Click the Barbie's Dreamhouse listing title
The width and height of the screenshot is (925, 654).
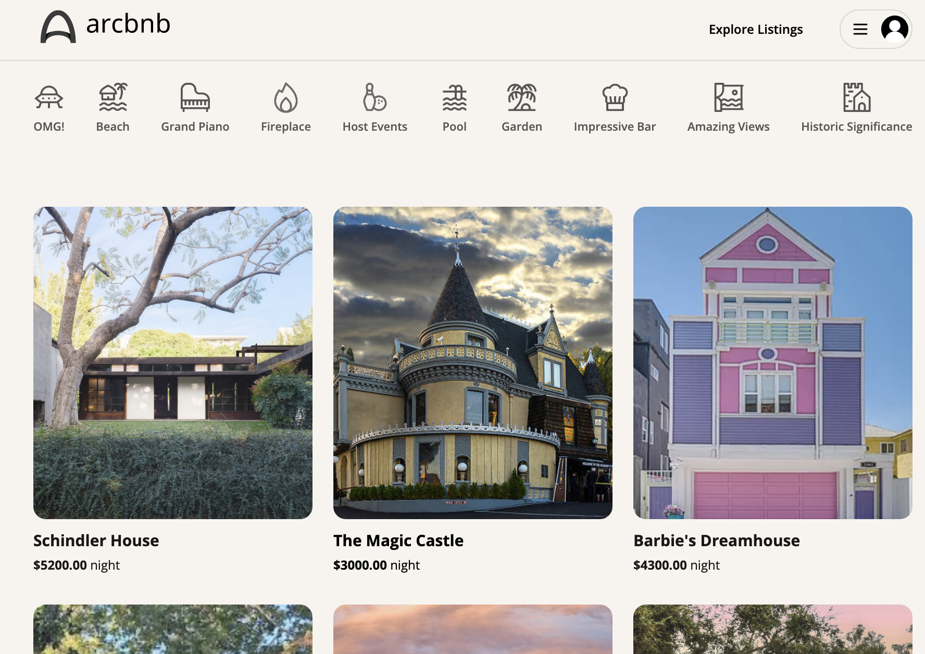717,540
